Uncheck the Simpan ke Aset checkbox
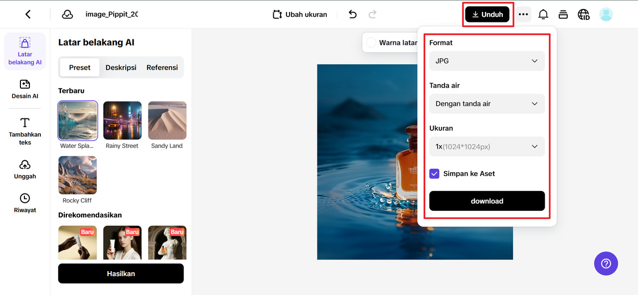Image resolution: width=638 pixels, height=295 pixels. (x=434, y=174)
